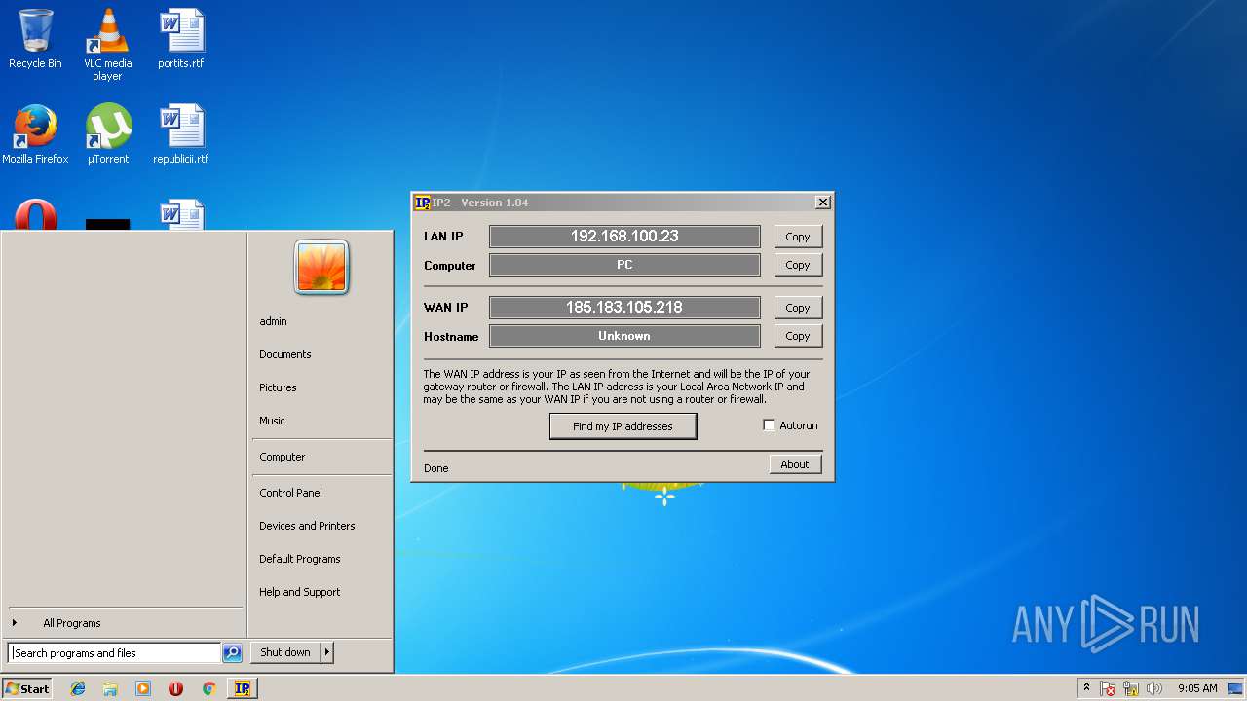Click the LAN IP value 192.168.100.23
This screenshot has height=701, width=1247.
pos(624,237)
